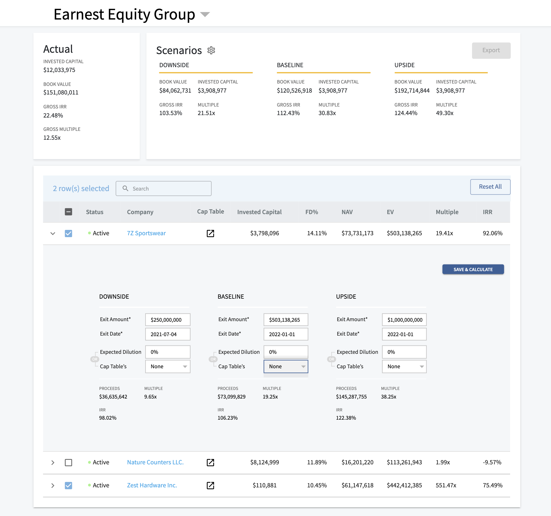Open the Scenarios settings gear
The width and height of the screenshot is (551, 516).
pos(211,50)
